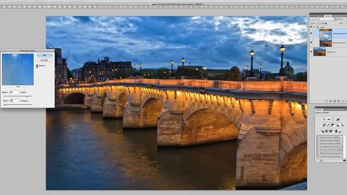Screen dimensions: 347x195
Task: Add a Brightness/Contrast adjustment
Action: point(324,119)
